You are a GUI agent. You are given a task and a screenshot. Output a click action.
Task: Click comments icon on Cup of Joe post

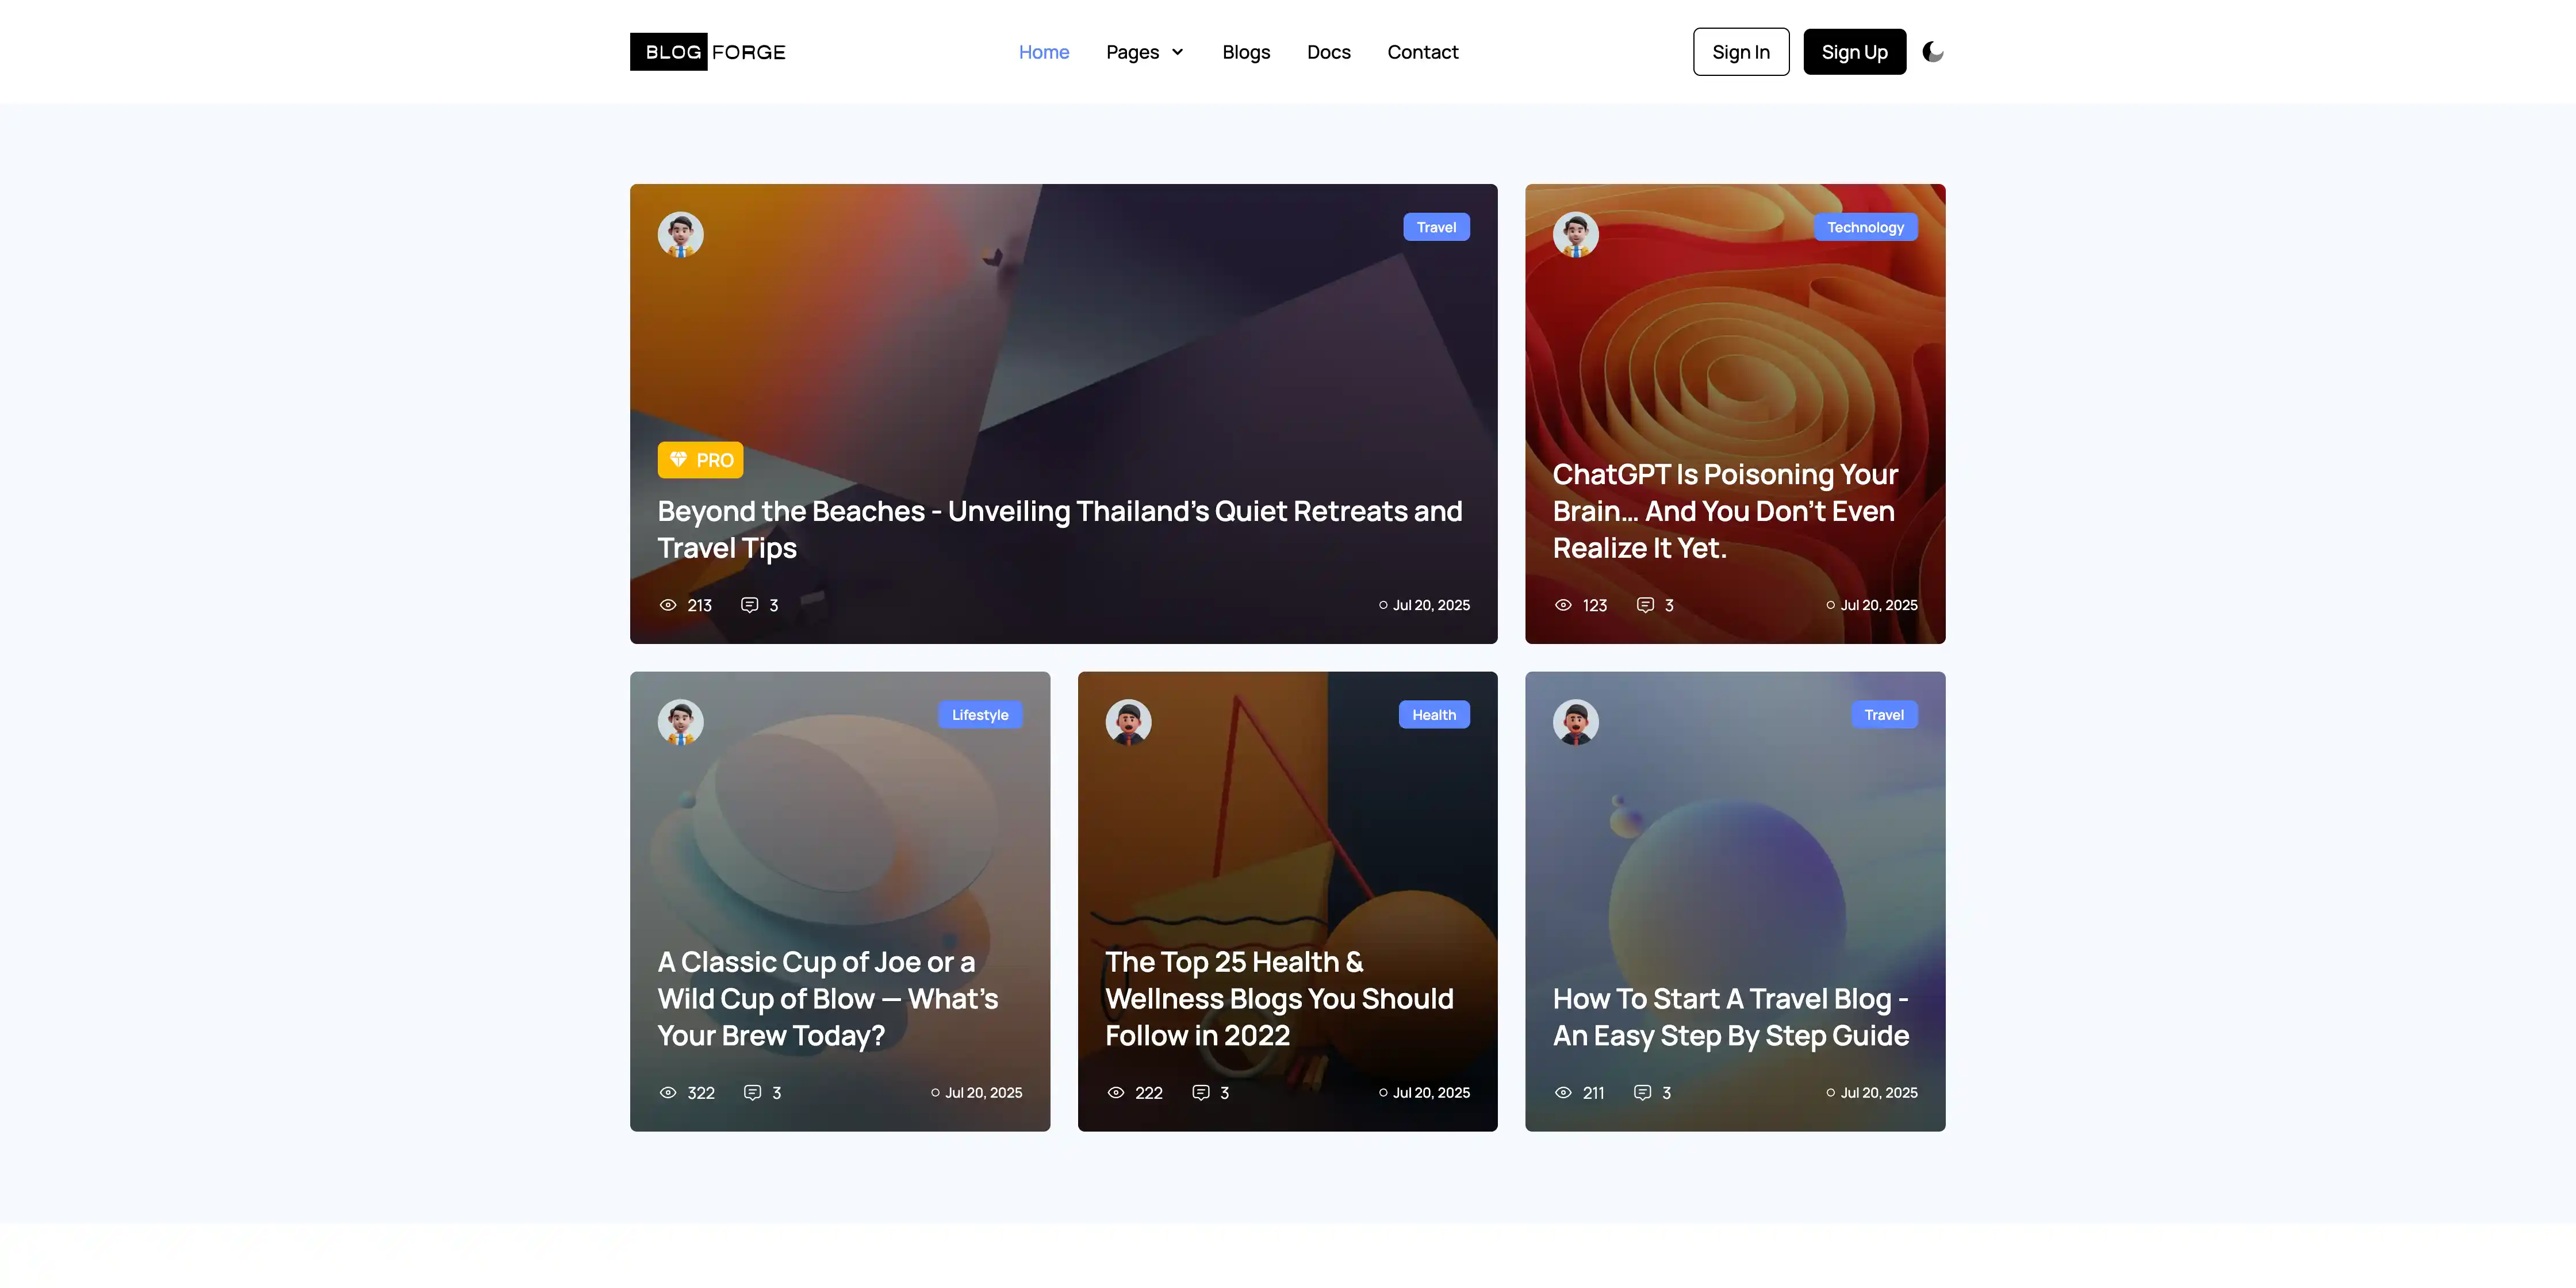pos(752,1092)
